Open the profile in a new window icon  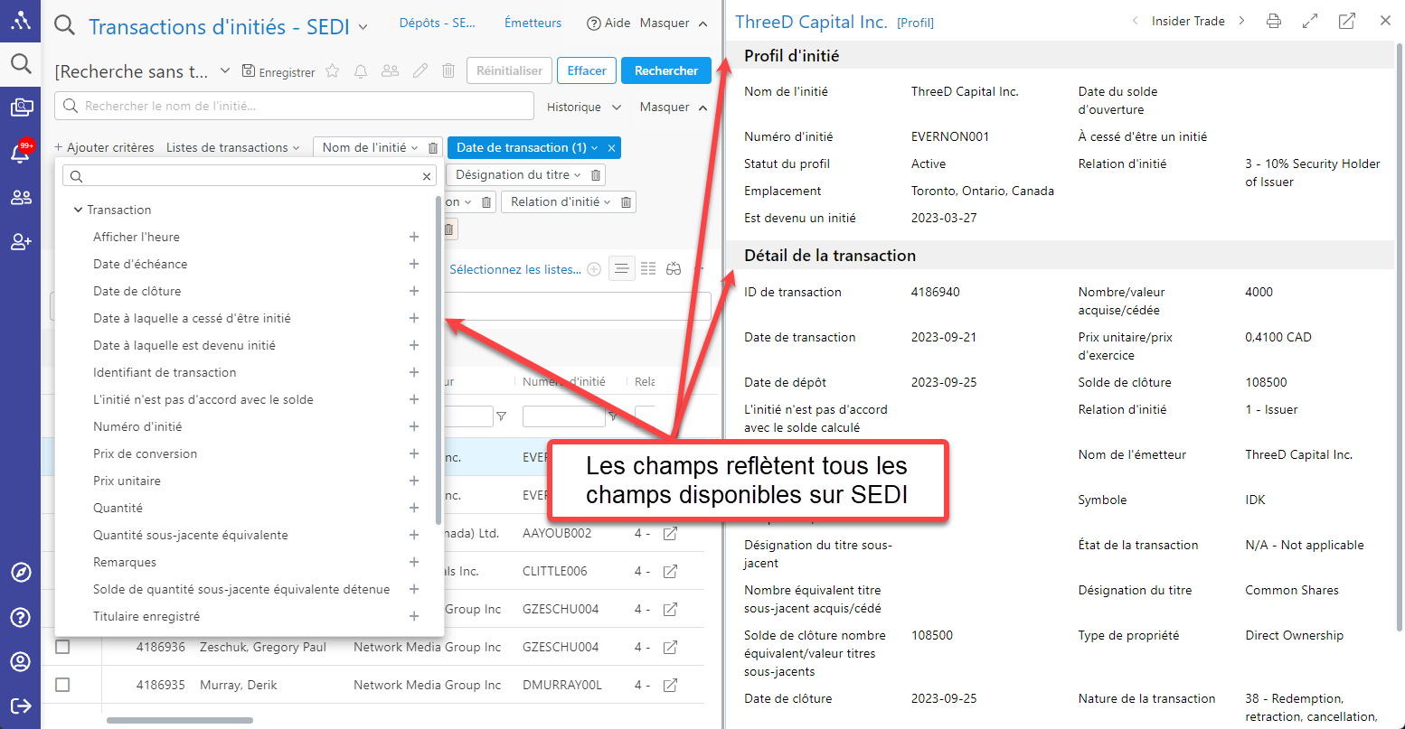click(1347, 21)
